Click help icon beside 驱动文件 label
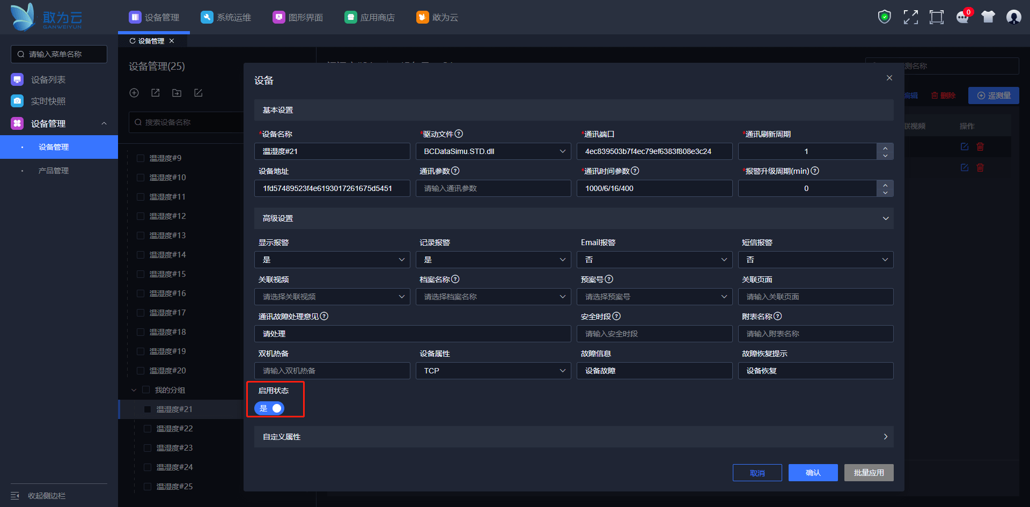The width and height of the screenshot is (1030, 507). [x=459, y=134]
